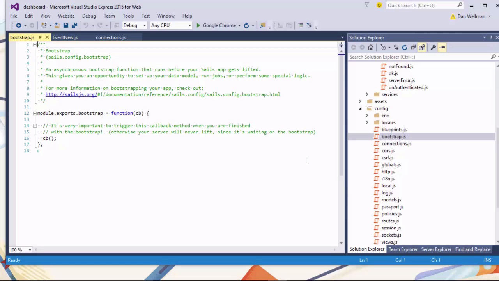The width and height of the screenshot is (499, 281).
Task: Select blueprints.js in Solution Explorer
Action: tap(394, 130)
